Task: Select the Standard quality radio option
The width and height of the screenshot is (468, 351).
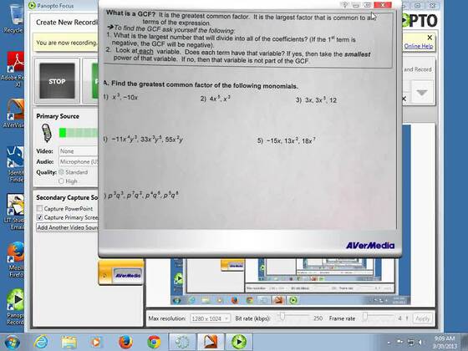Action: pyautogui.click(x=62, y=172)
